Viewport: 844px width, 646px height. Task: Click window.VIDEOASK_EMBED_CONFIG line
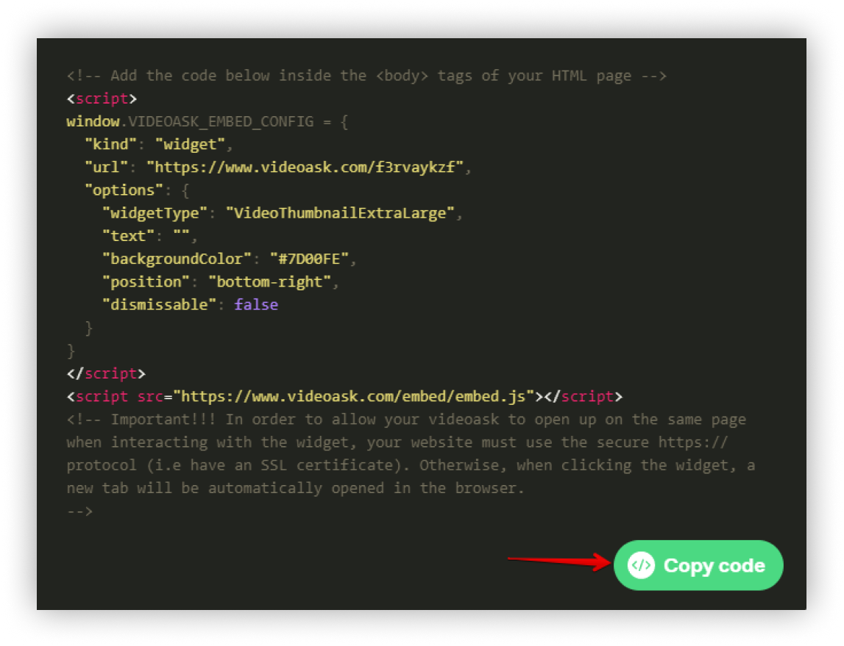[x=208, y=122]
